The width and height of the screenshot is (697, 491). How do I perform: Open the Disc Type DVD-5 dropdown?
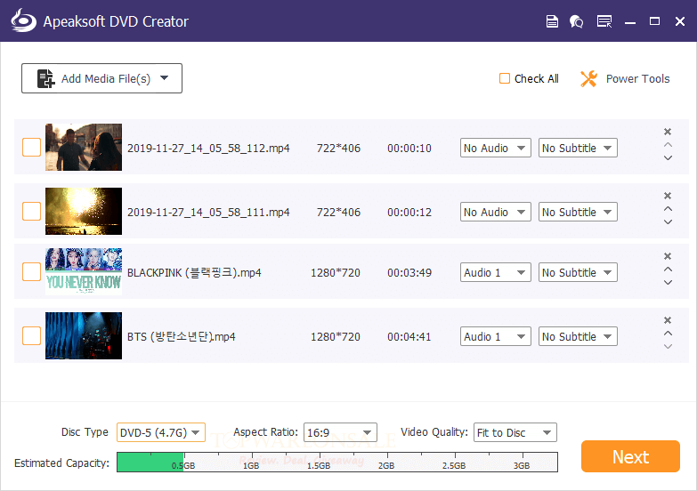161,432
